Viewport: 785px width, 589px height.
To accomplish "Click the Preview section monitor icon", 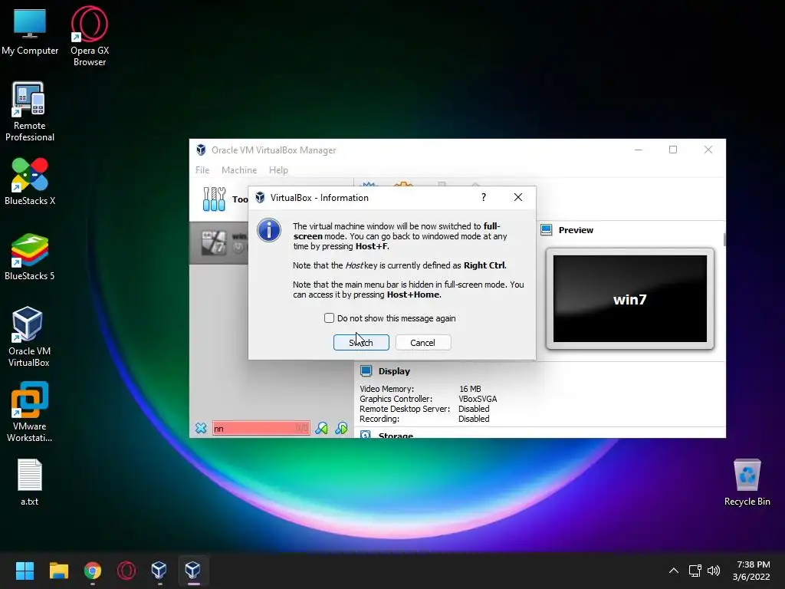I will click(546, 230).
